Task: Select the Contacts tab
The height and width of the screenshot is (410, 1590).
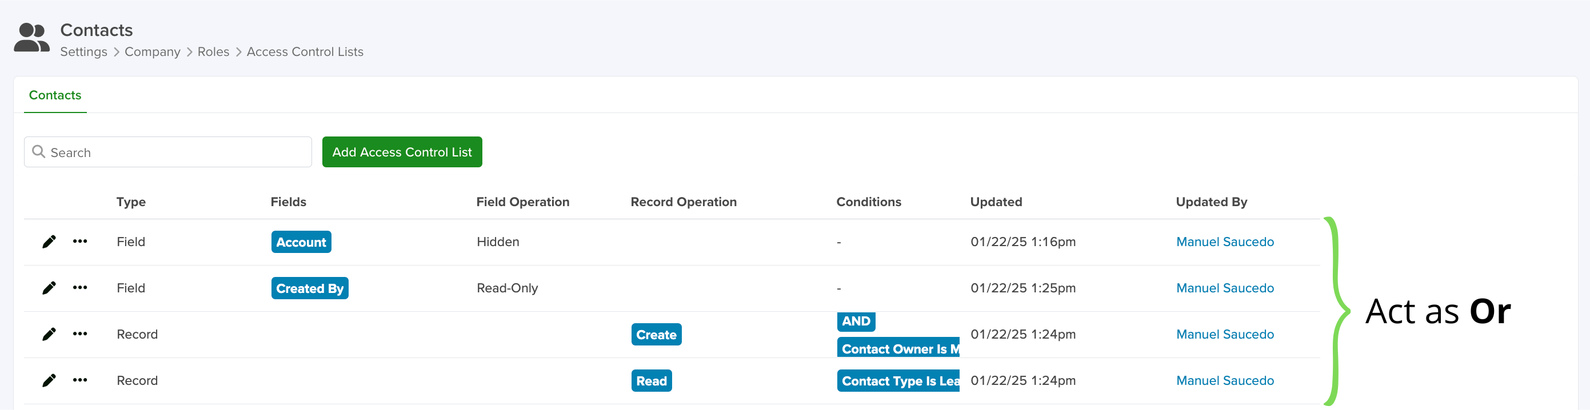Action: (55, 95)
